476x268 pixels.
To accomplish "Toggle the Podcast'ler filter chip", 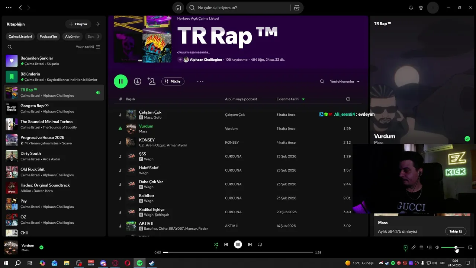I will (48, 36).
